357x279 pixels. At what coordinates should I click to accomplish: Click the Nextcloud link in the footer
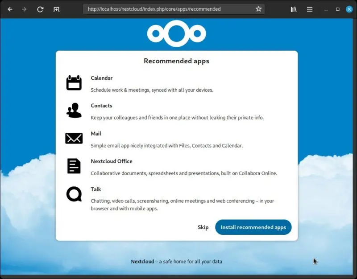click(x=142, y=262)
